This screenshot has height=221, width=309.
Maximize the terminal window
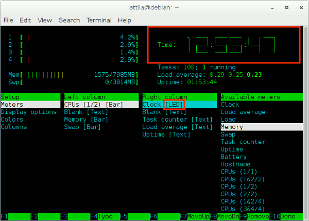coord(287,8)
